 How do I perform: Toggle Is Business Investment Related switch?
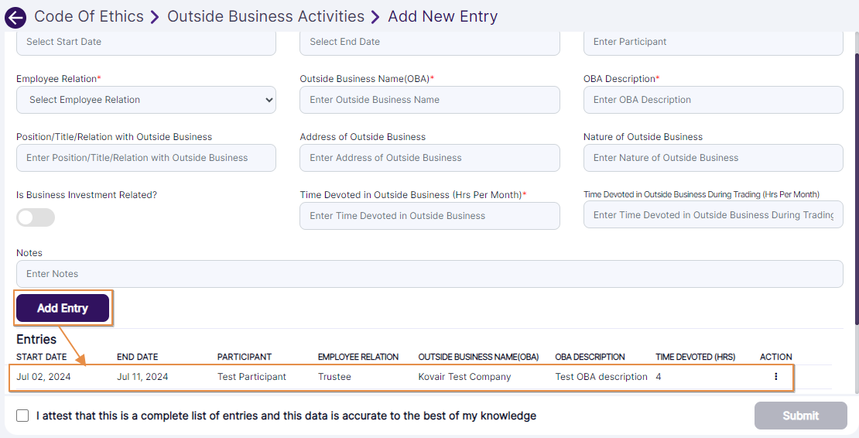click(x=36, y=217)
